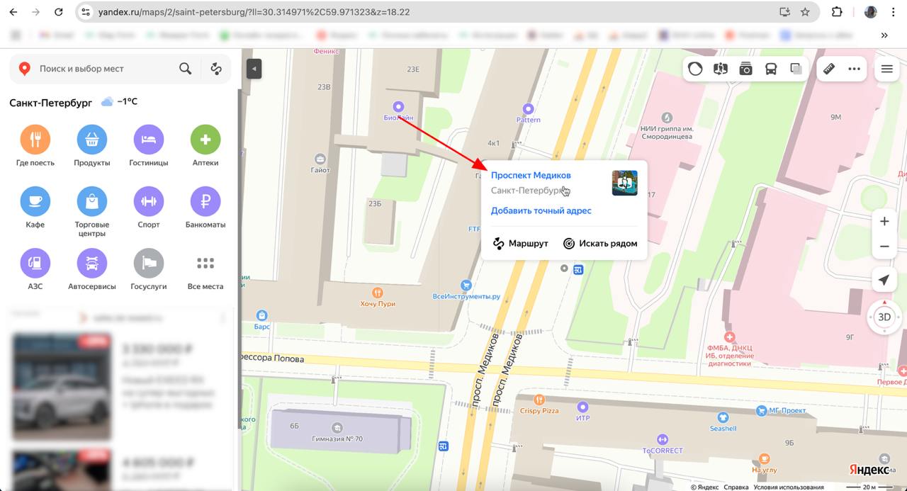
Task: Reload the page
Action: pyautogui.click(x=59, y=12)
